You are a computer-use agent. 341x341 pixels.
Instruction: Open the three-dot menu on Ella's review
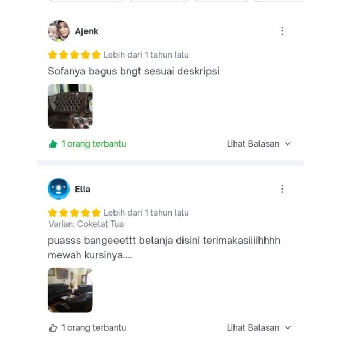[x=282, y=189]
